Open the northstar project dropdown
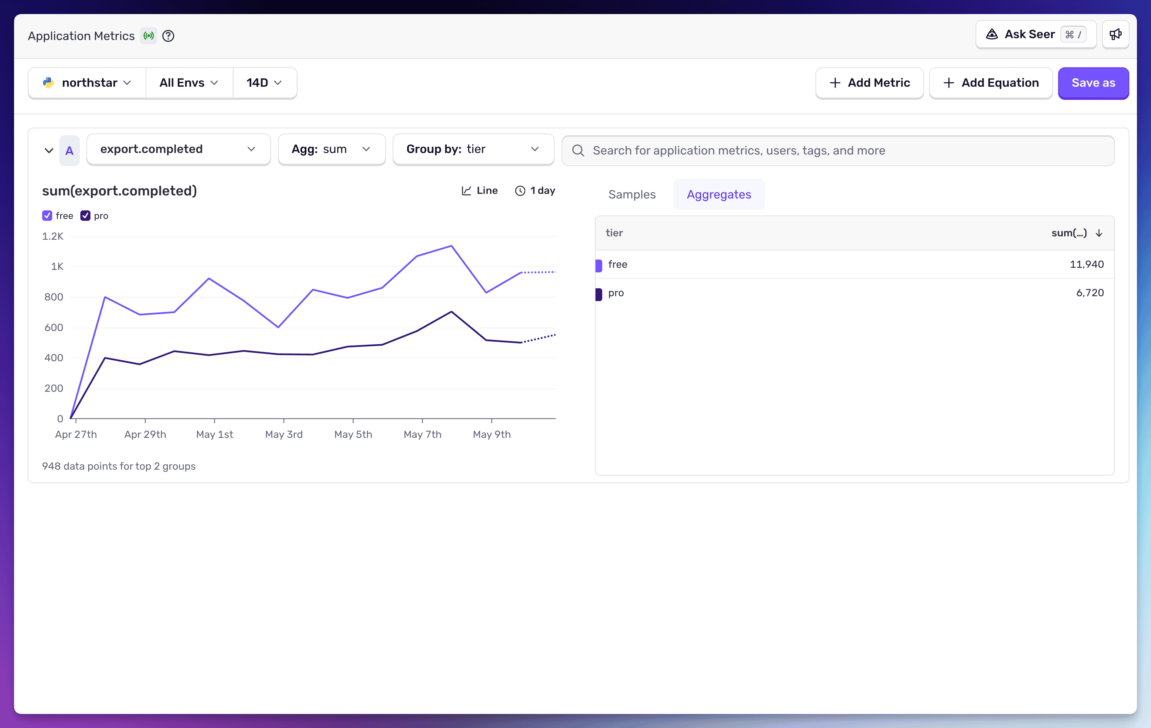Image resolution: width=1151 pixels, height=728 pixels. click(87, 83)
